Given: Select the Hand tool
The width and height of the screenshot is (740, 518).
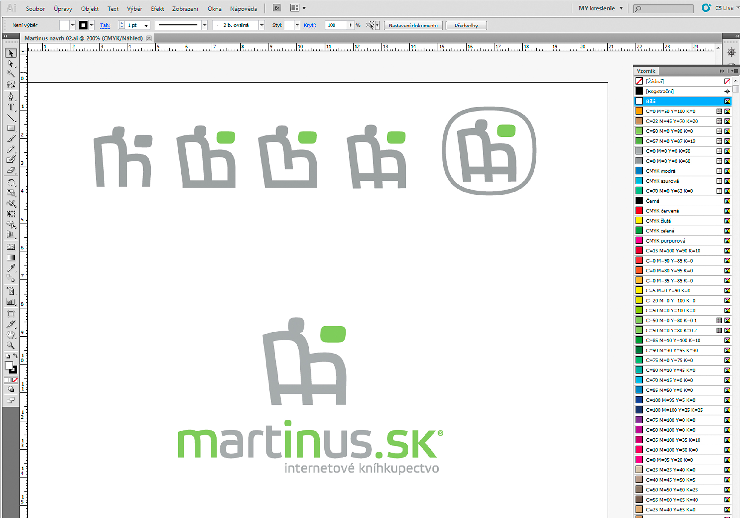Looking at the screenshot, I should click(x=11, y=334).
